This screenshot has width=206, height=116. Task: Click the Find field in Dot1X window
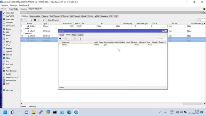[162, 39]
